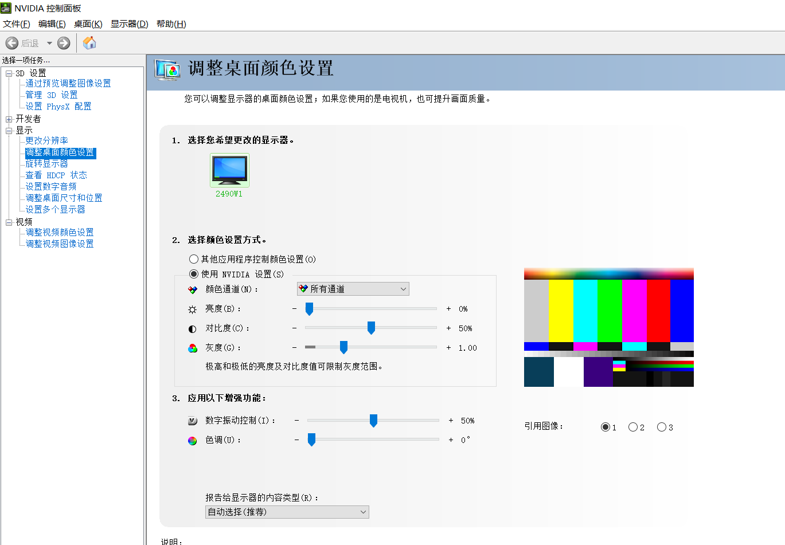Click the desktop color settings header icon

pos(167,70)
